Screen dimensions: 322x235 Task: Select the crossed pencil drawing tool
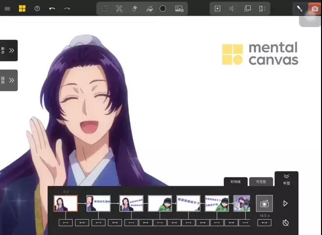click(119, 9)
